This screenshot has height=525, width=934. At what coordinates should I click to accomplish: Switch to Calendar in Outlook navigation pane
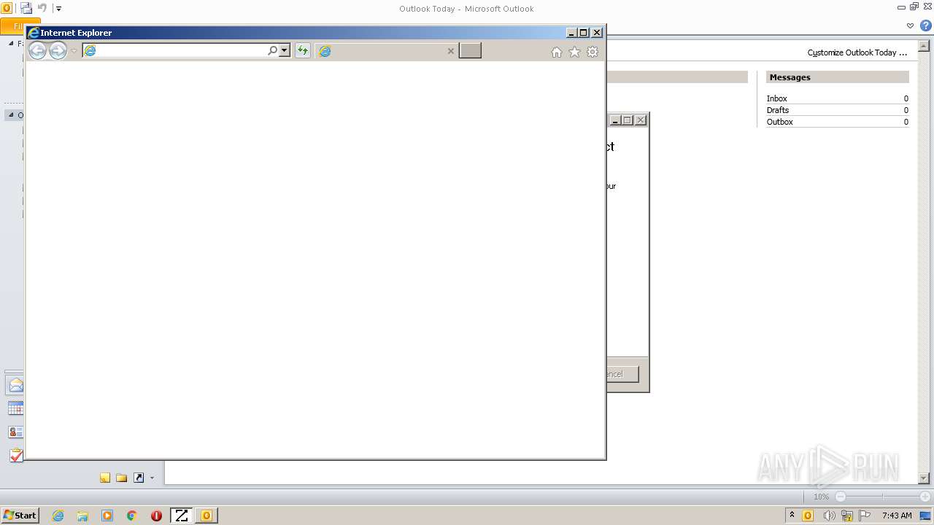click(x=15, y=408)
